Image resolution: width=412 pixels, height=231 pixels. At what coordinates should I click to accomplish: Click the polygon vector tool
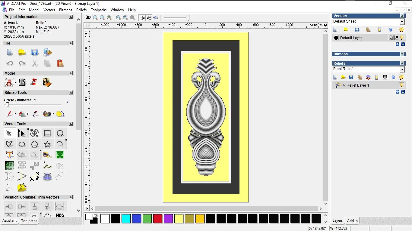point(34,144)
